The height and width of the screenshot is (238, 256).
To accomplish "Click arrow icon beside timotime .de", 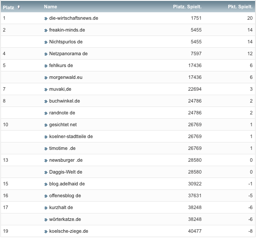I will (46, 149).
